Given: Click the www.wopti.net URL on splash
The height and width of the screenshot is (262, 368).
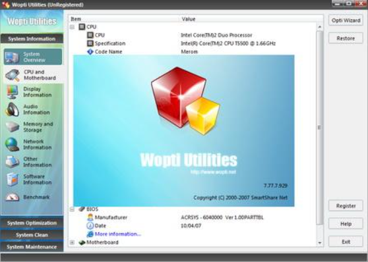Looking at the screenshot, I should coord(213,172).
